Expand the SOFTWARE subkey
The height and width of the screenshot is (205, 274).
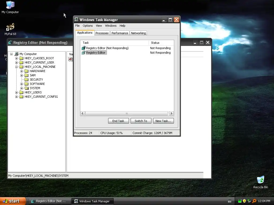coord(21,84)
